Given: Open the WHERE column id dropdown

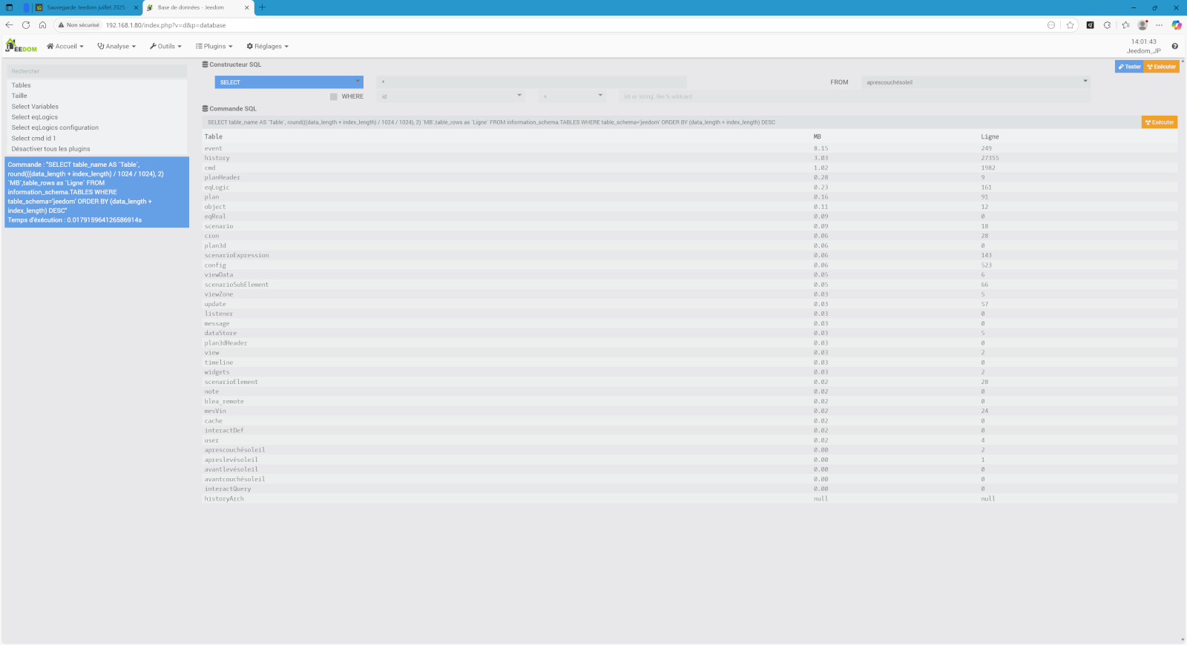Looking at the screenshot, I should click(451, 96).
